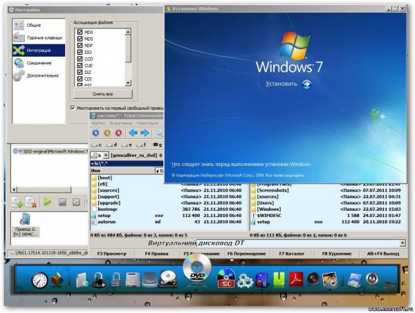The image size is (415, 313).
Task: Select virtual drive 0 GRMC icon
Action: coord(26,225)
